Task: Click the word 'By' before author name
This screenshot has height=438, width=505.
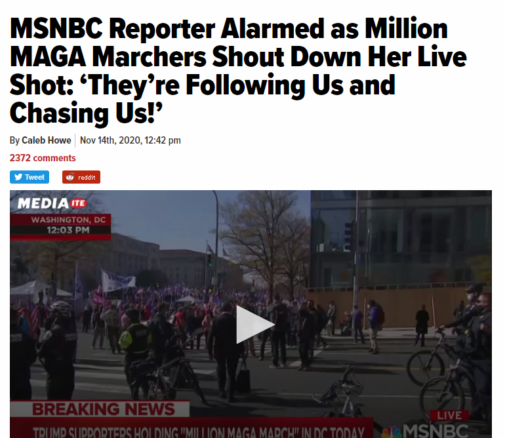Action: tap(14, 140)
